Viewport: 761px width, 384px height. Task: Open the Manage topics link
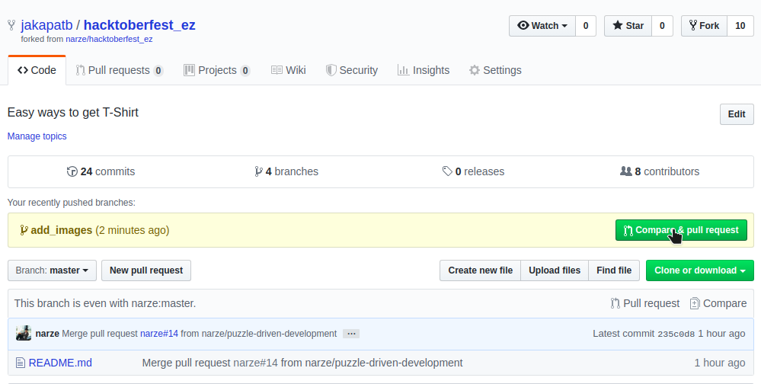37,136
